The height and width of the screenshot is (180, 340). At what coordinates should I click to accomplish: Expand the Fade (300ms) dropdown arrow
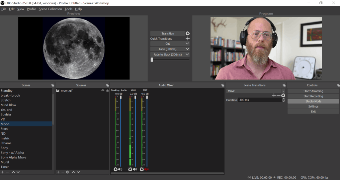[x=187, y=49]
